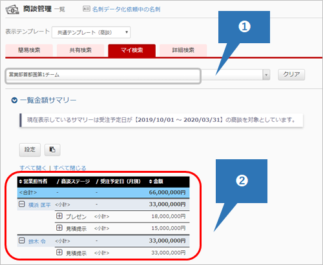Image resolution: width=323 pixels, height=265 pixels.
Task: Collapse the 横浜 匡平 row with the minus icon
Action: pos(22,204)
